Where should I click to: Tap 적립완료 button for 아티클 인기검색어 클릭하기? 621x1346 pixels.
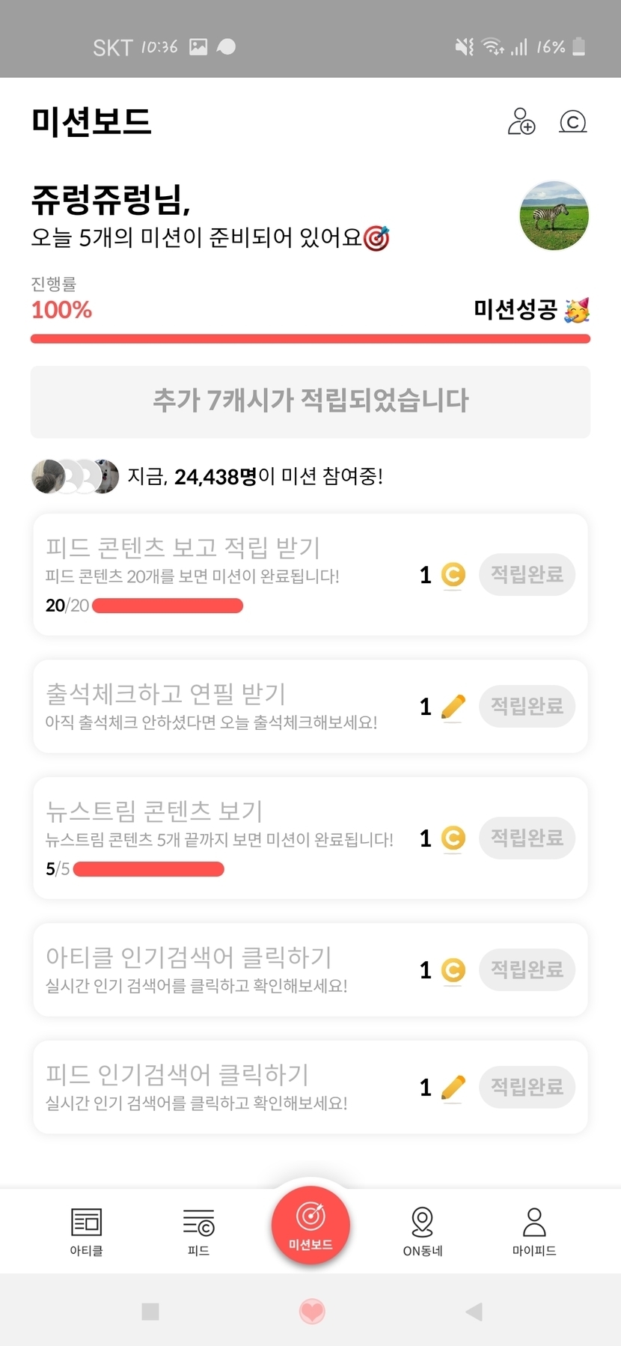coord(527,969)
